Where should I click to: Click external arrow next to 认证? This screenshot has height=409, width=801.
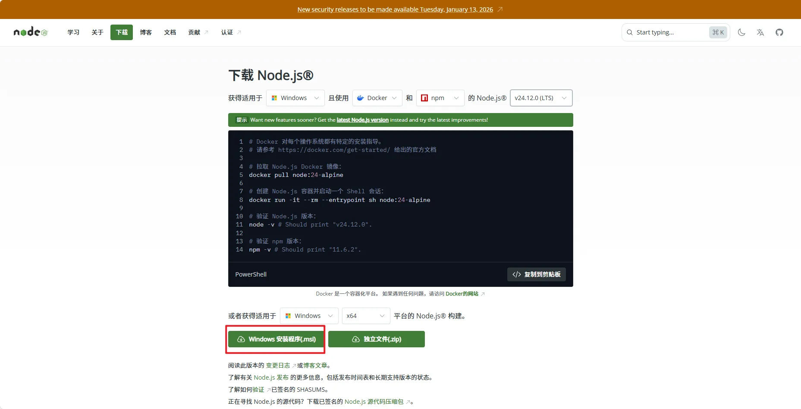point(239,32)
